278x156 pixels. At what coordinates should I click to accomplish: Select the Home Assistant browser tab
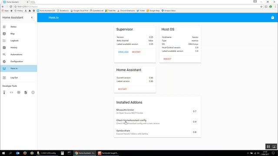click(16, 2)
